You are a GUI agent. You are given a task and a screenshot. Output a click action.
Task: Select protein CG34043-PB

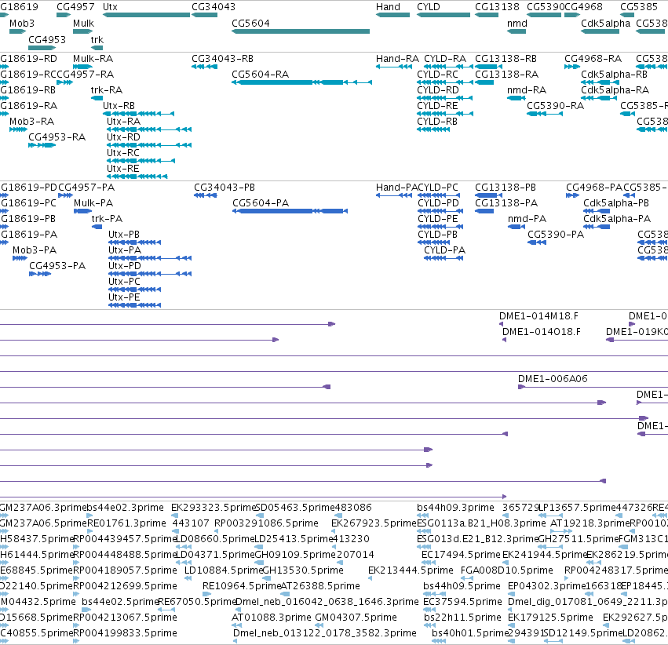(x=206, y=195)
